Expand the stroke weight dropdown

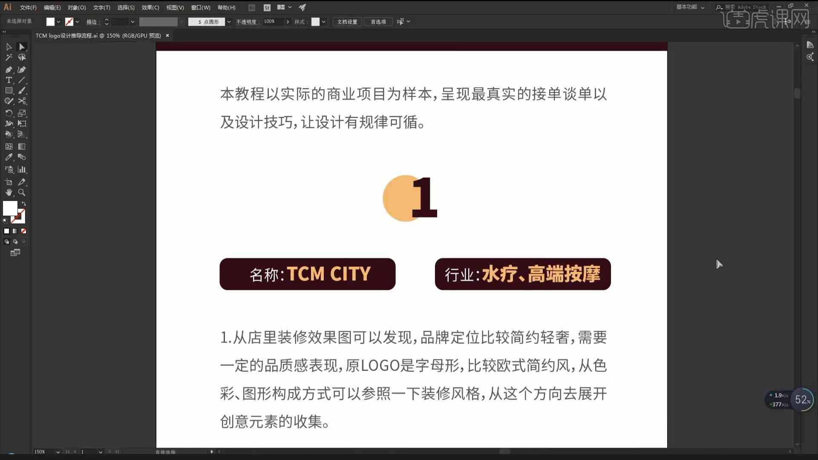click(x=132, y=21)
